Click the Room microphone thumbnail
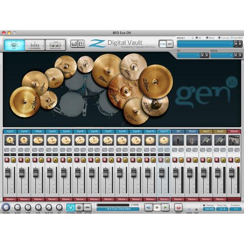Viewport: 244px width, 244px height. [x=192, y=140]
